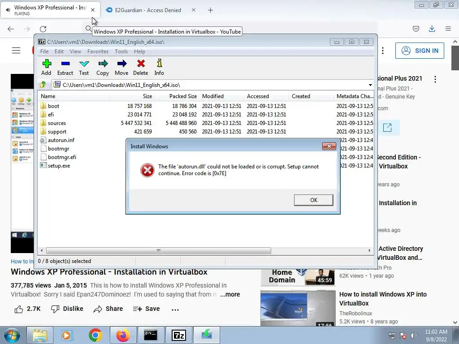The height and width of the screenshot is (344, 459).
Task: Select the support folder
Action: (57, 132)
